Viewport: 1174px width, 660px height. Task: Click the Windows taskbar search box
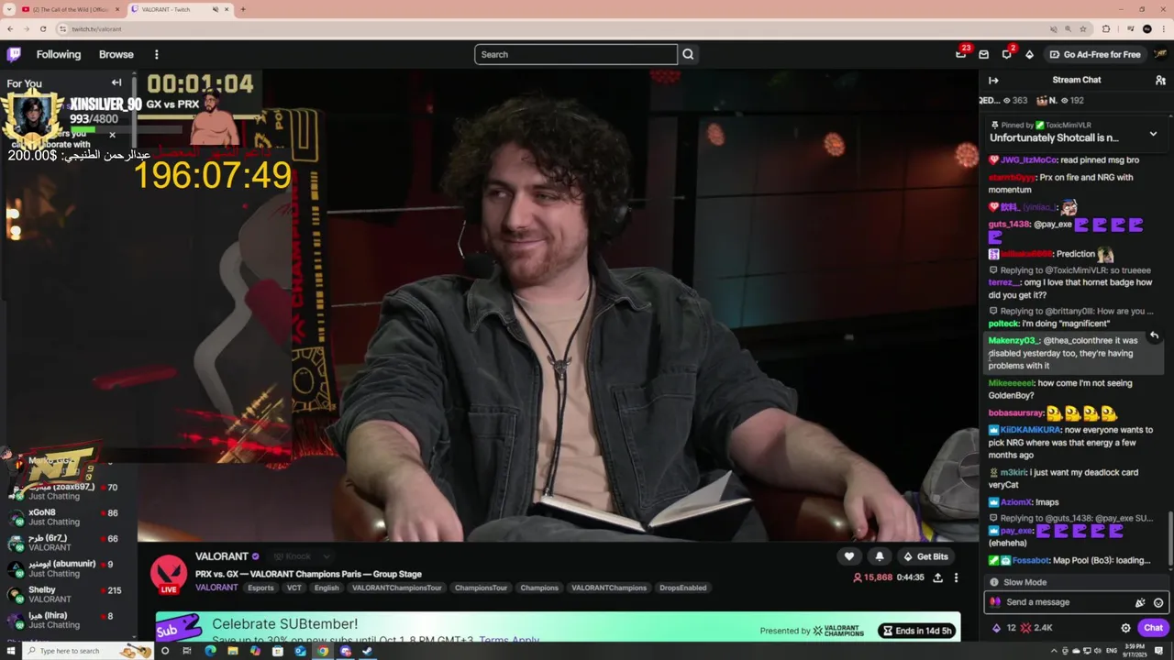[x=87, y=651]
